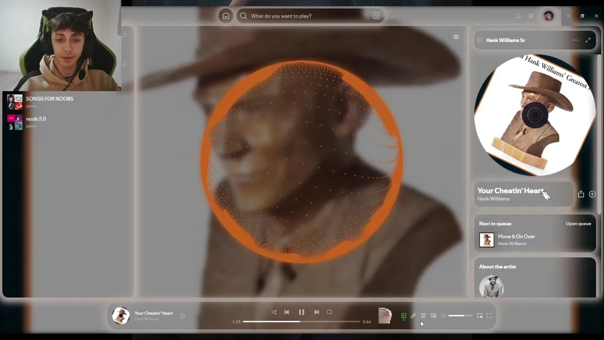Click the right panel scrollbar
The height and width of the screenshot is (340, 604).
point(600,135)
